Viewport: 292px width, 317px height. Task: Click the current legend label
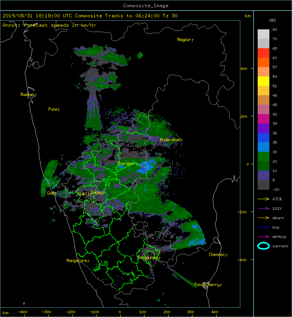280,246
